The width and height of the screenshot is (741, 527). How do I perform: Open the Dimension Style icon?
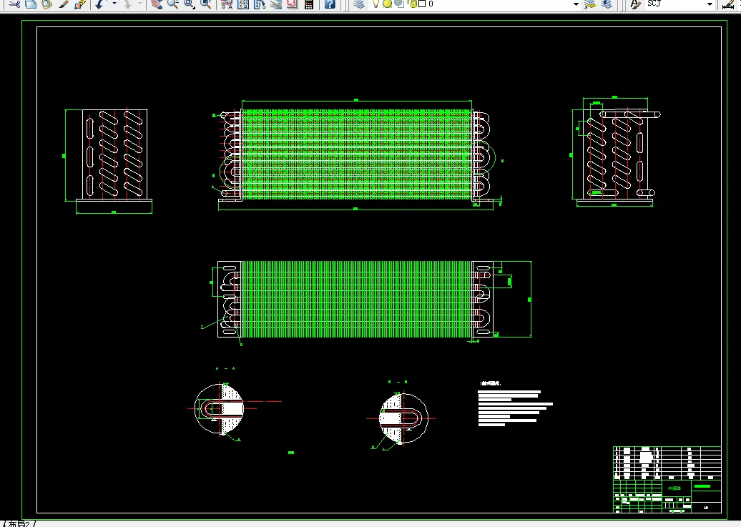pyautogui.click(x=728, y=4)
